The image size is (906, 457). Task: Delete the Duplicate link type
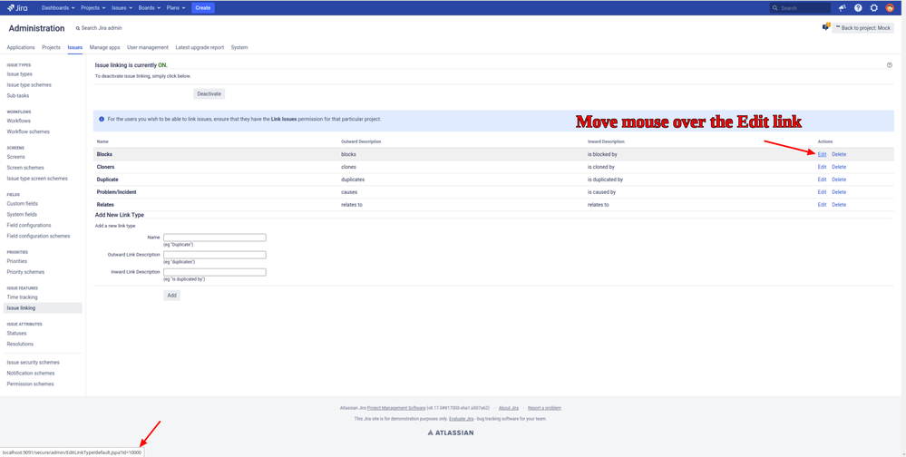coord(839,180)
